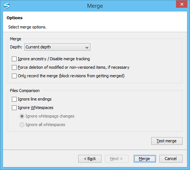190x170 pixels.
Task: Click the Next > button
Action: click(x=117, y=159)
